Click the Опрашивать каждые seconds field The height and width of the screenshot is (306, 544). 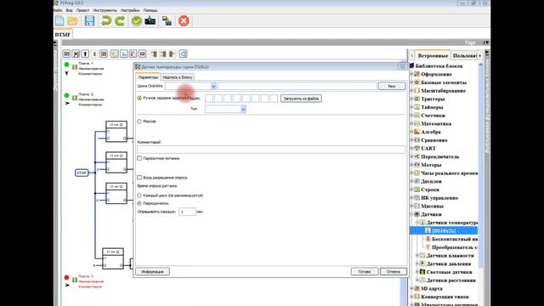[x=187, y=212]
